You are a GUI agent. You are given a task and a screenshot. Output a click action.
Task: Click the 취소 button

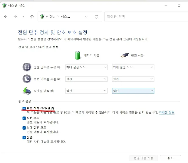[170, 158]
